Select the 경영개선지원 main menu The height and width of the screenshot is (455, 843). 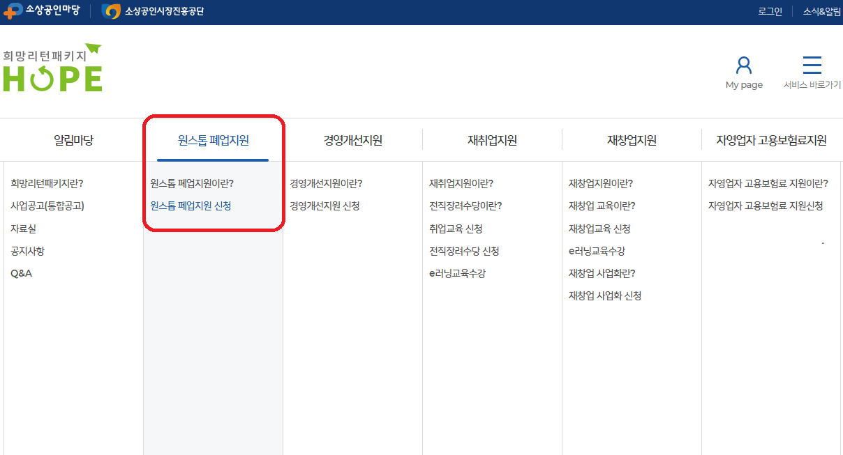pyautogui.click(x=352, y=140)
